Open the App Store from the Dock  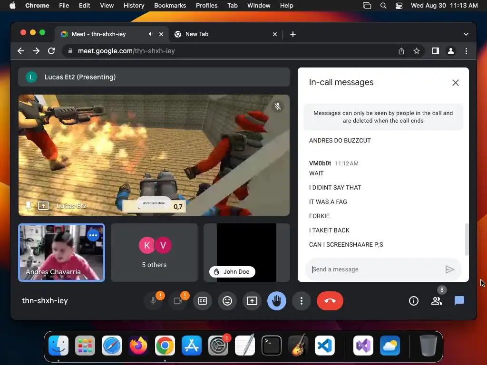(x=192, y=346)
